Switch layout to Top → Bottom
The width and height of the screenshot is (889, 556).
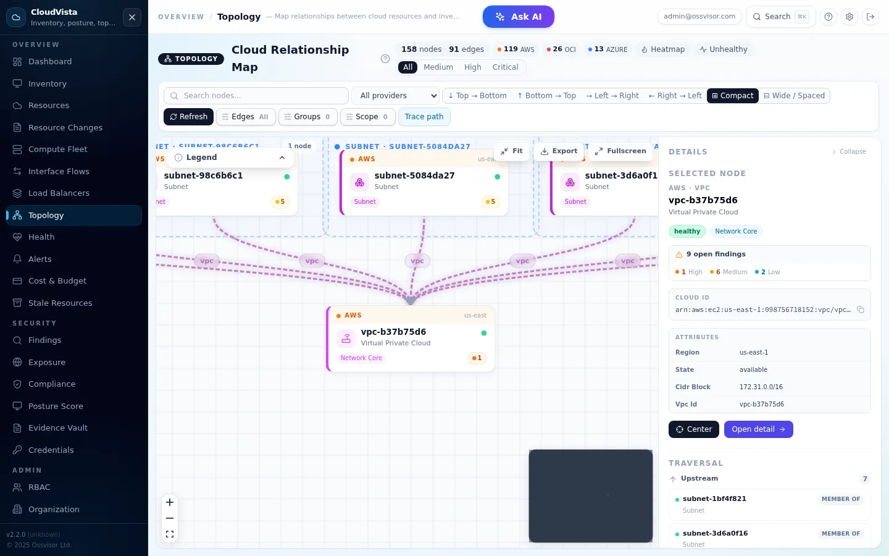(x=477, y=96)
